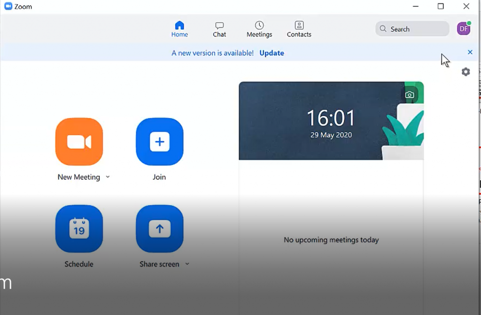
Task: Click the Share screen label text
Action: 159,264
